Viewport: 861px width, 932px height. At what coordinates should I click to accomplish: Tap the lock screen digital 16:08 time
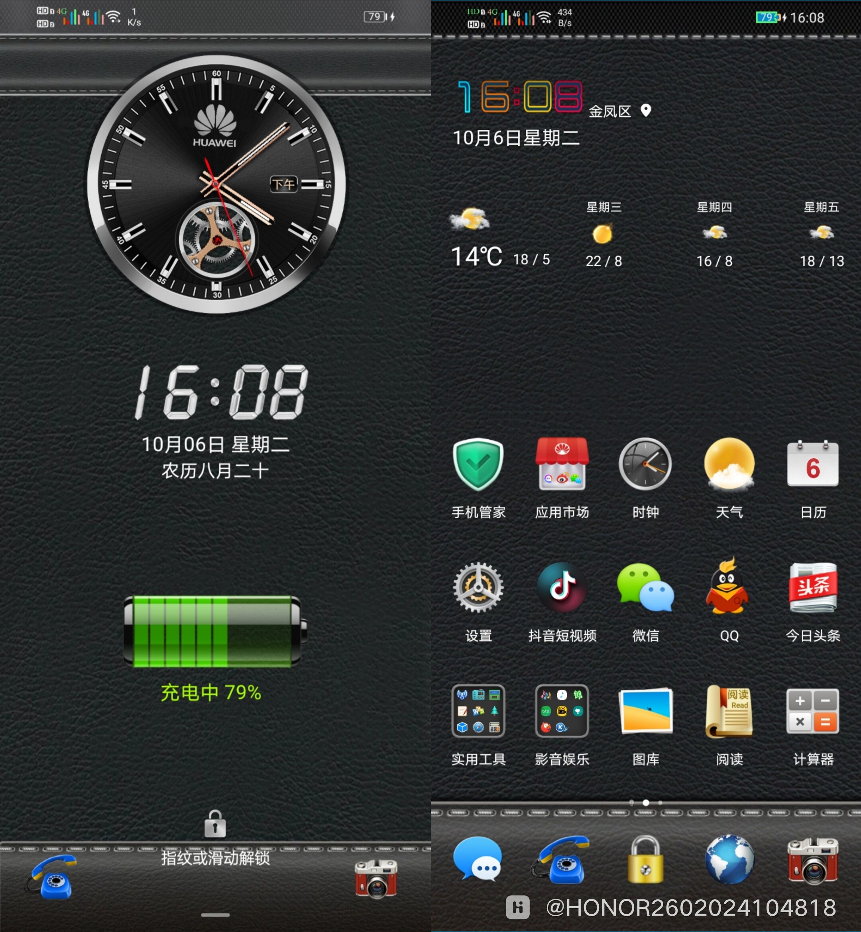[221, 392]
